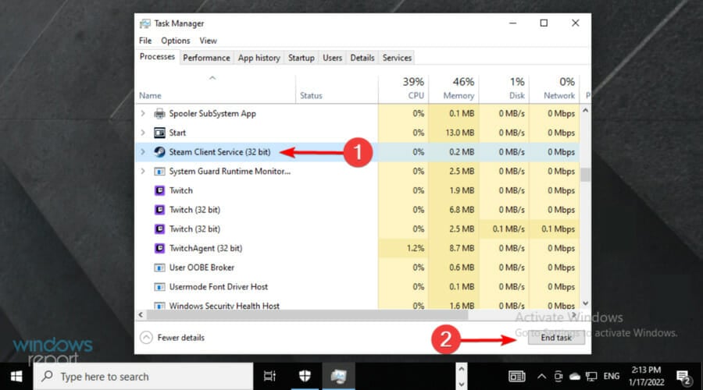The width and height of the screenshot is (703, 390).
Task: Open the Options menu
Action: [176, 41]
